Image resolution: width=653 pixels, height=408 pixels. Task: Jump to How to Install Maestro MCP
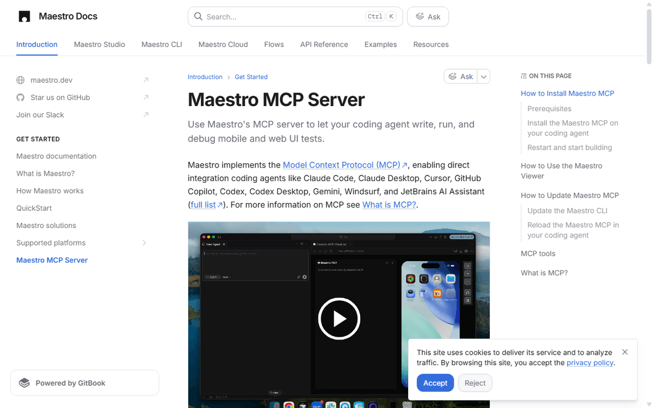click(x=568, y=94)
